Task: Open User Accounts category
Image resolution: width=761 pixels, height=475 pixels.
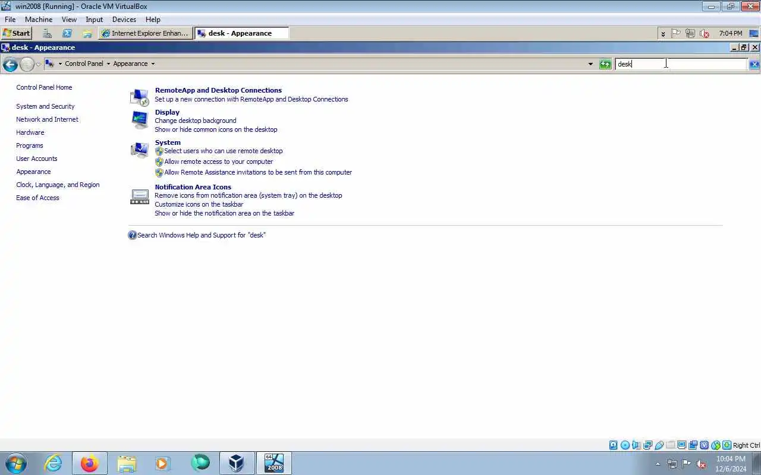Action: [x=37, y=159]
